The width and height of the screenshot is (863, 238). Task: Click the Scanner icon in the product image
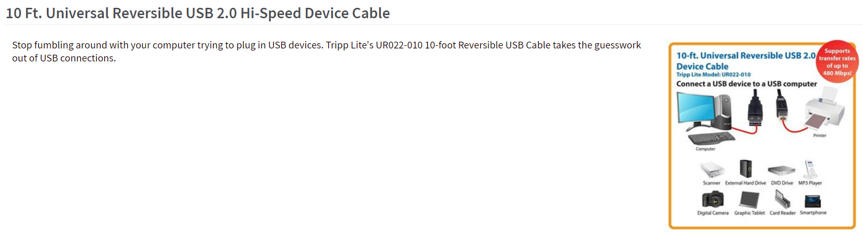coord(712,170)
